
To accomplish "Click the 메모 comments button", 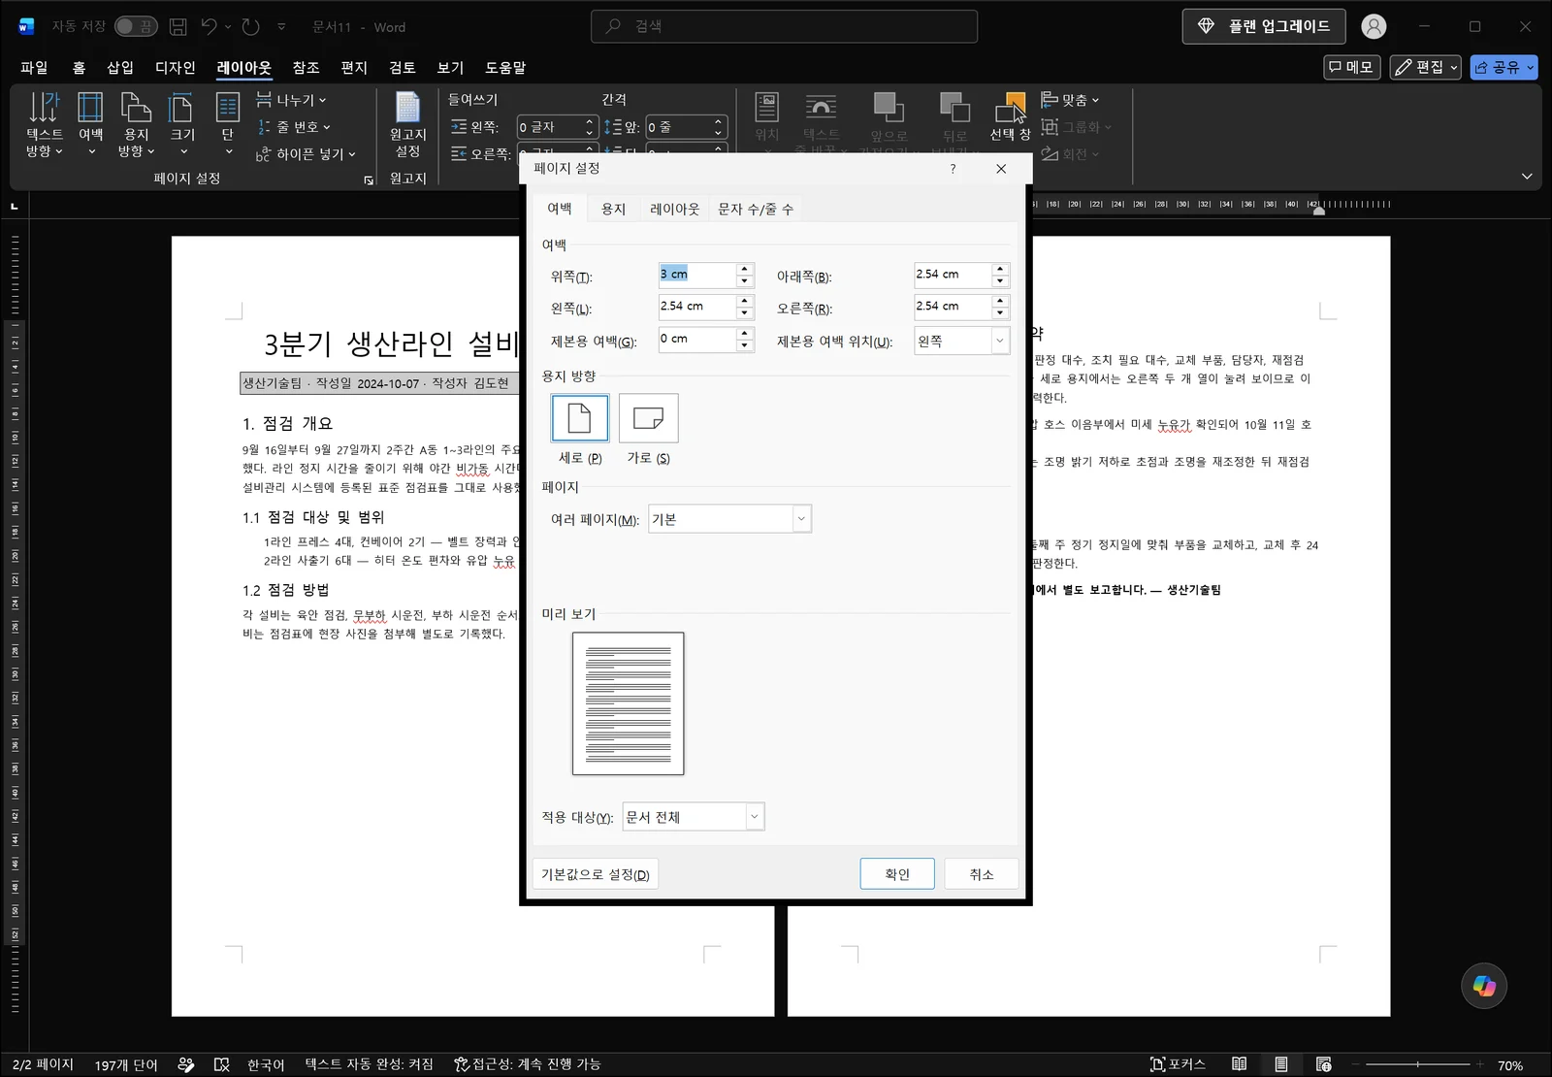I will point(1351,67).
